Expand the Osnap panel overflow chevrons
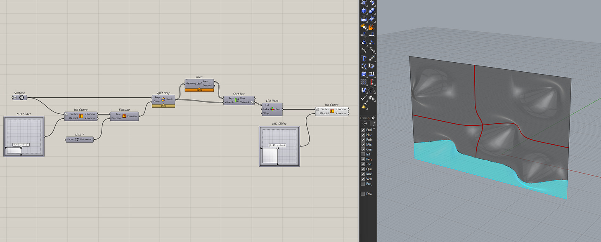The width and height of the screenshot is (601, 242). click(x=374, y=128)
